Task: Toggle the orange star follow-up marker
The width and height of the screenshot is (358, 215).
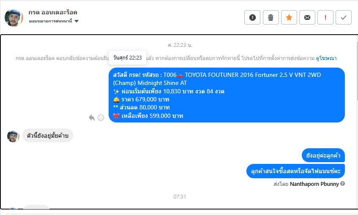Action: pyautogui.click(x=289, y=17)
